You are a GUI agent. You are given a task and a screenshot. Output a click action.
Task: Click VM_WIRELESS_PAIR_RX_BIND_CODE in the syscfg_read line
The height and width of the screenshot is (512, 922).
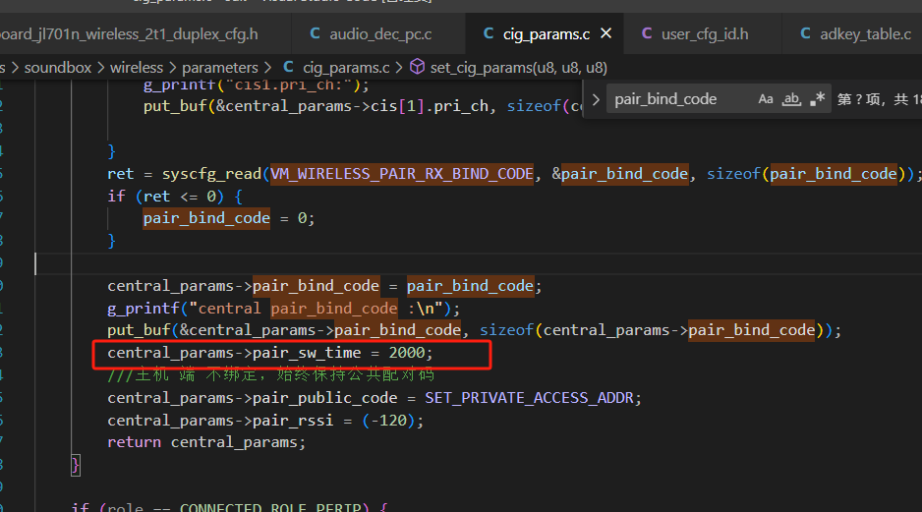click(x=402, y=174)
